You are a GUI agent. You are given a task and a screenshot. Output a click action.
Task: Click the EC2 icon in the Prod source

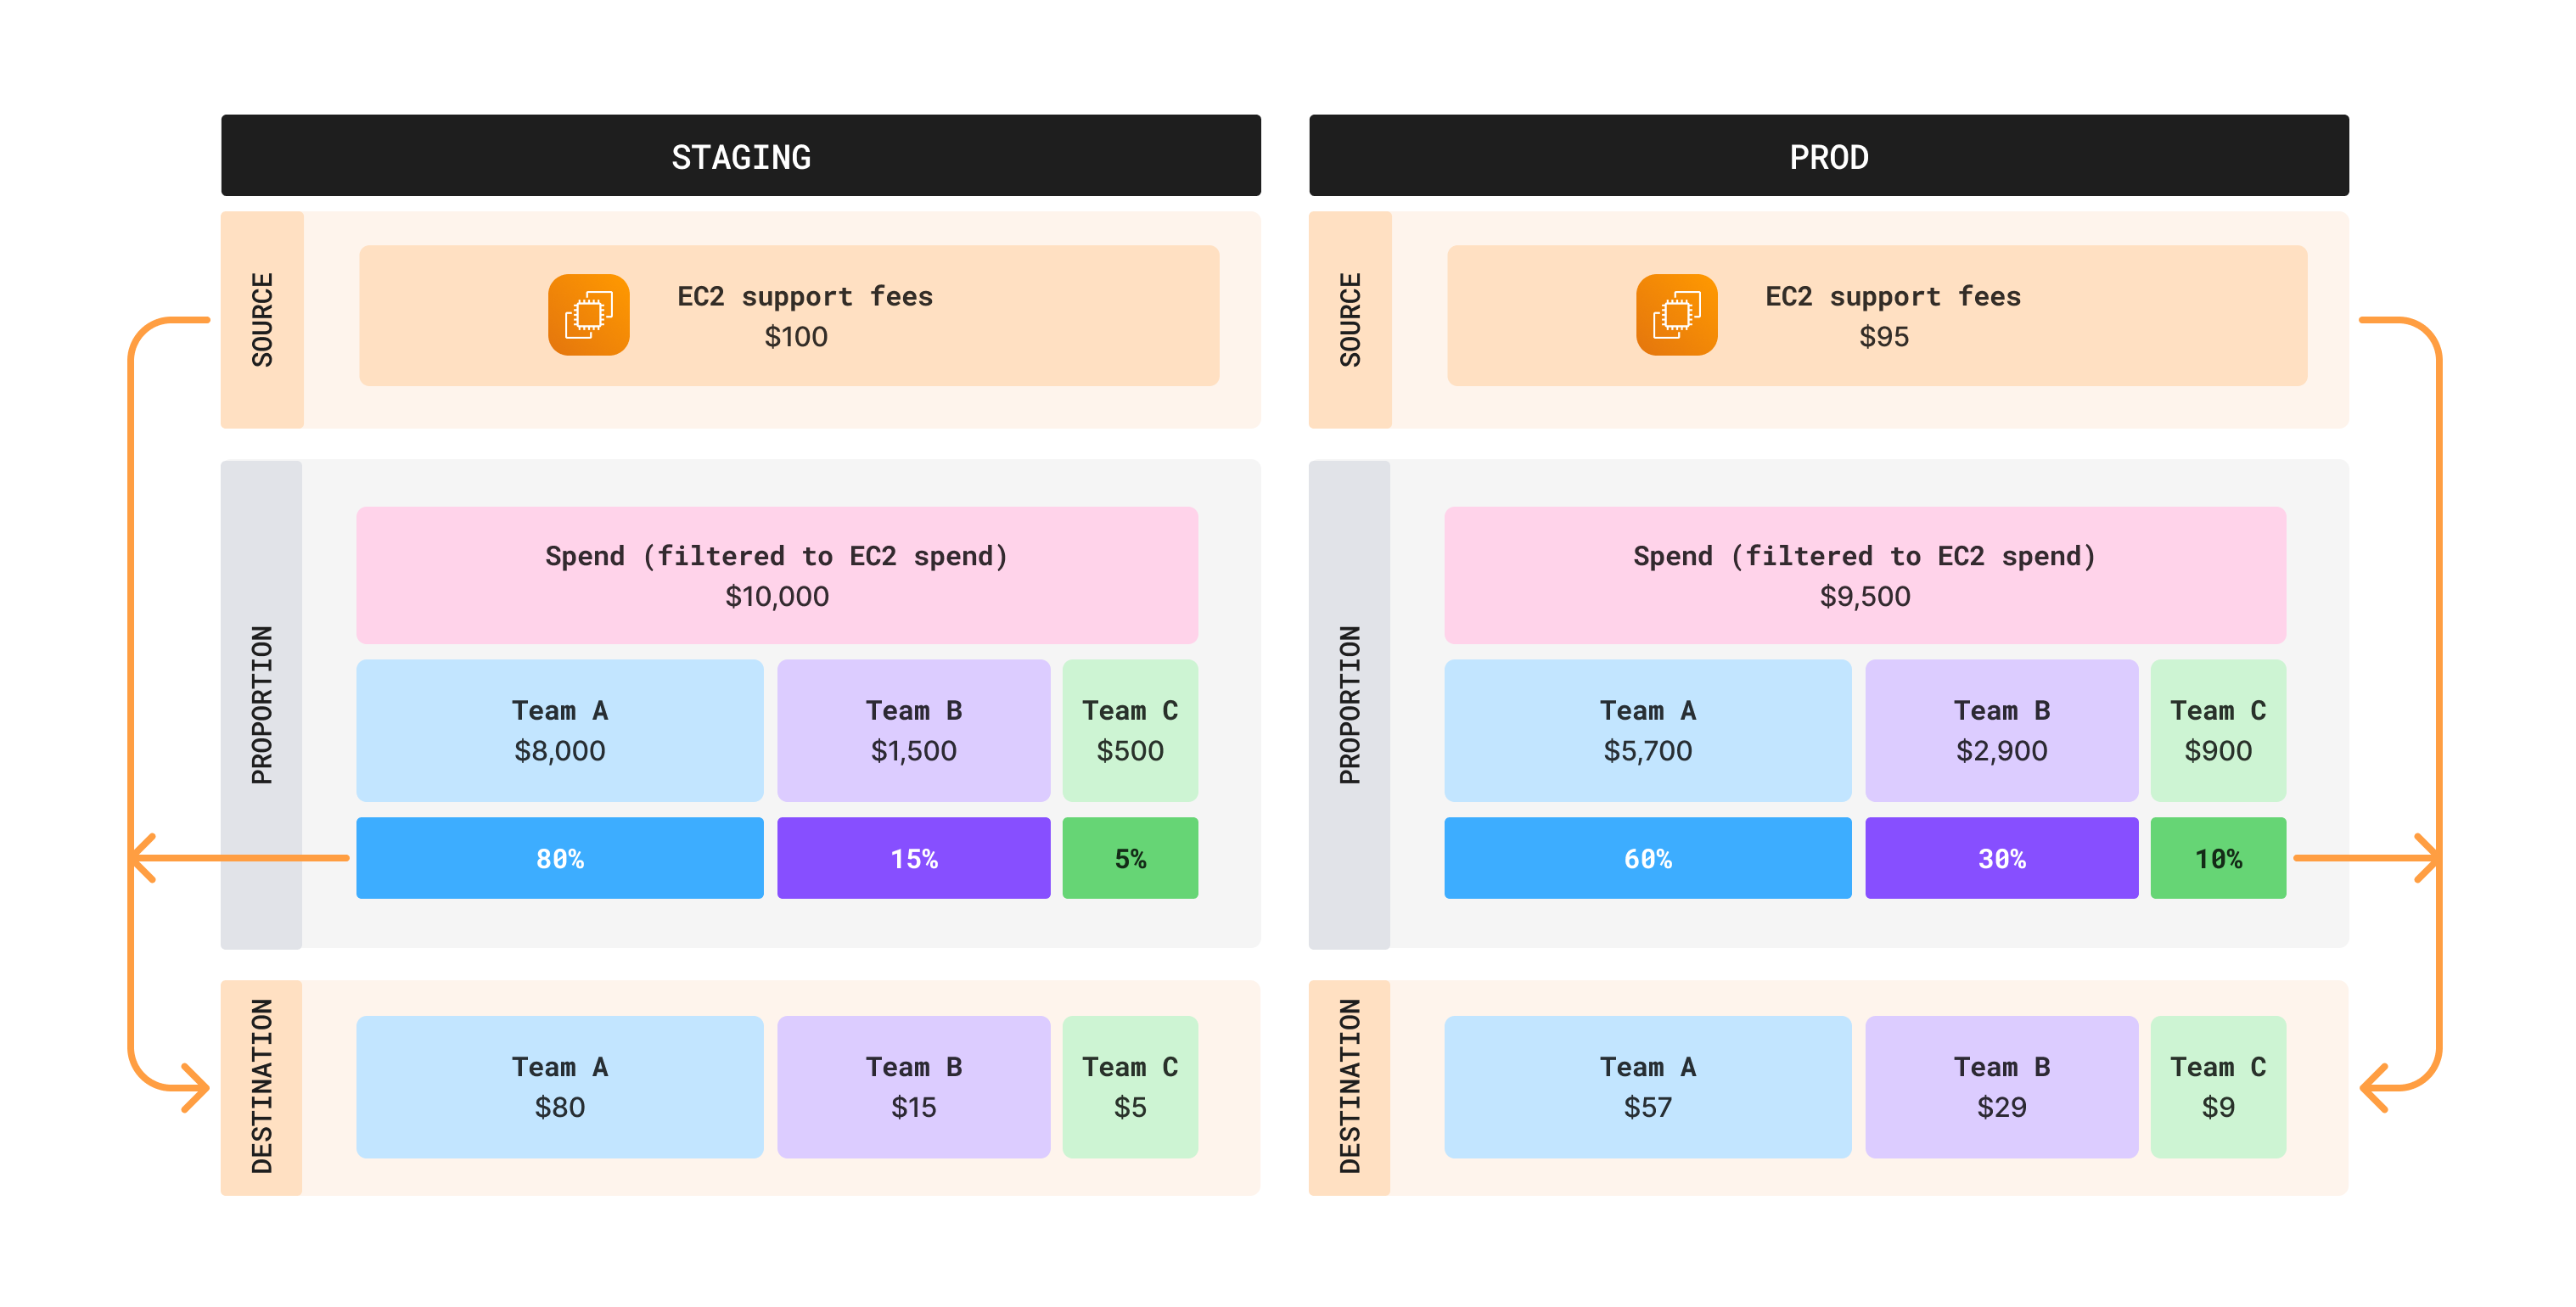tap(1676, 315)
